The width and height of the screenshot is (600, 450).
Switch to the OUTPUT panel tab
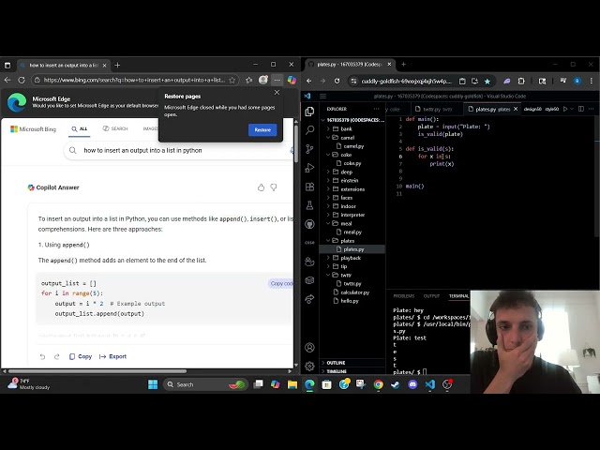[x=431, y=296]
